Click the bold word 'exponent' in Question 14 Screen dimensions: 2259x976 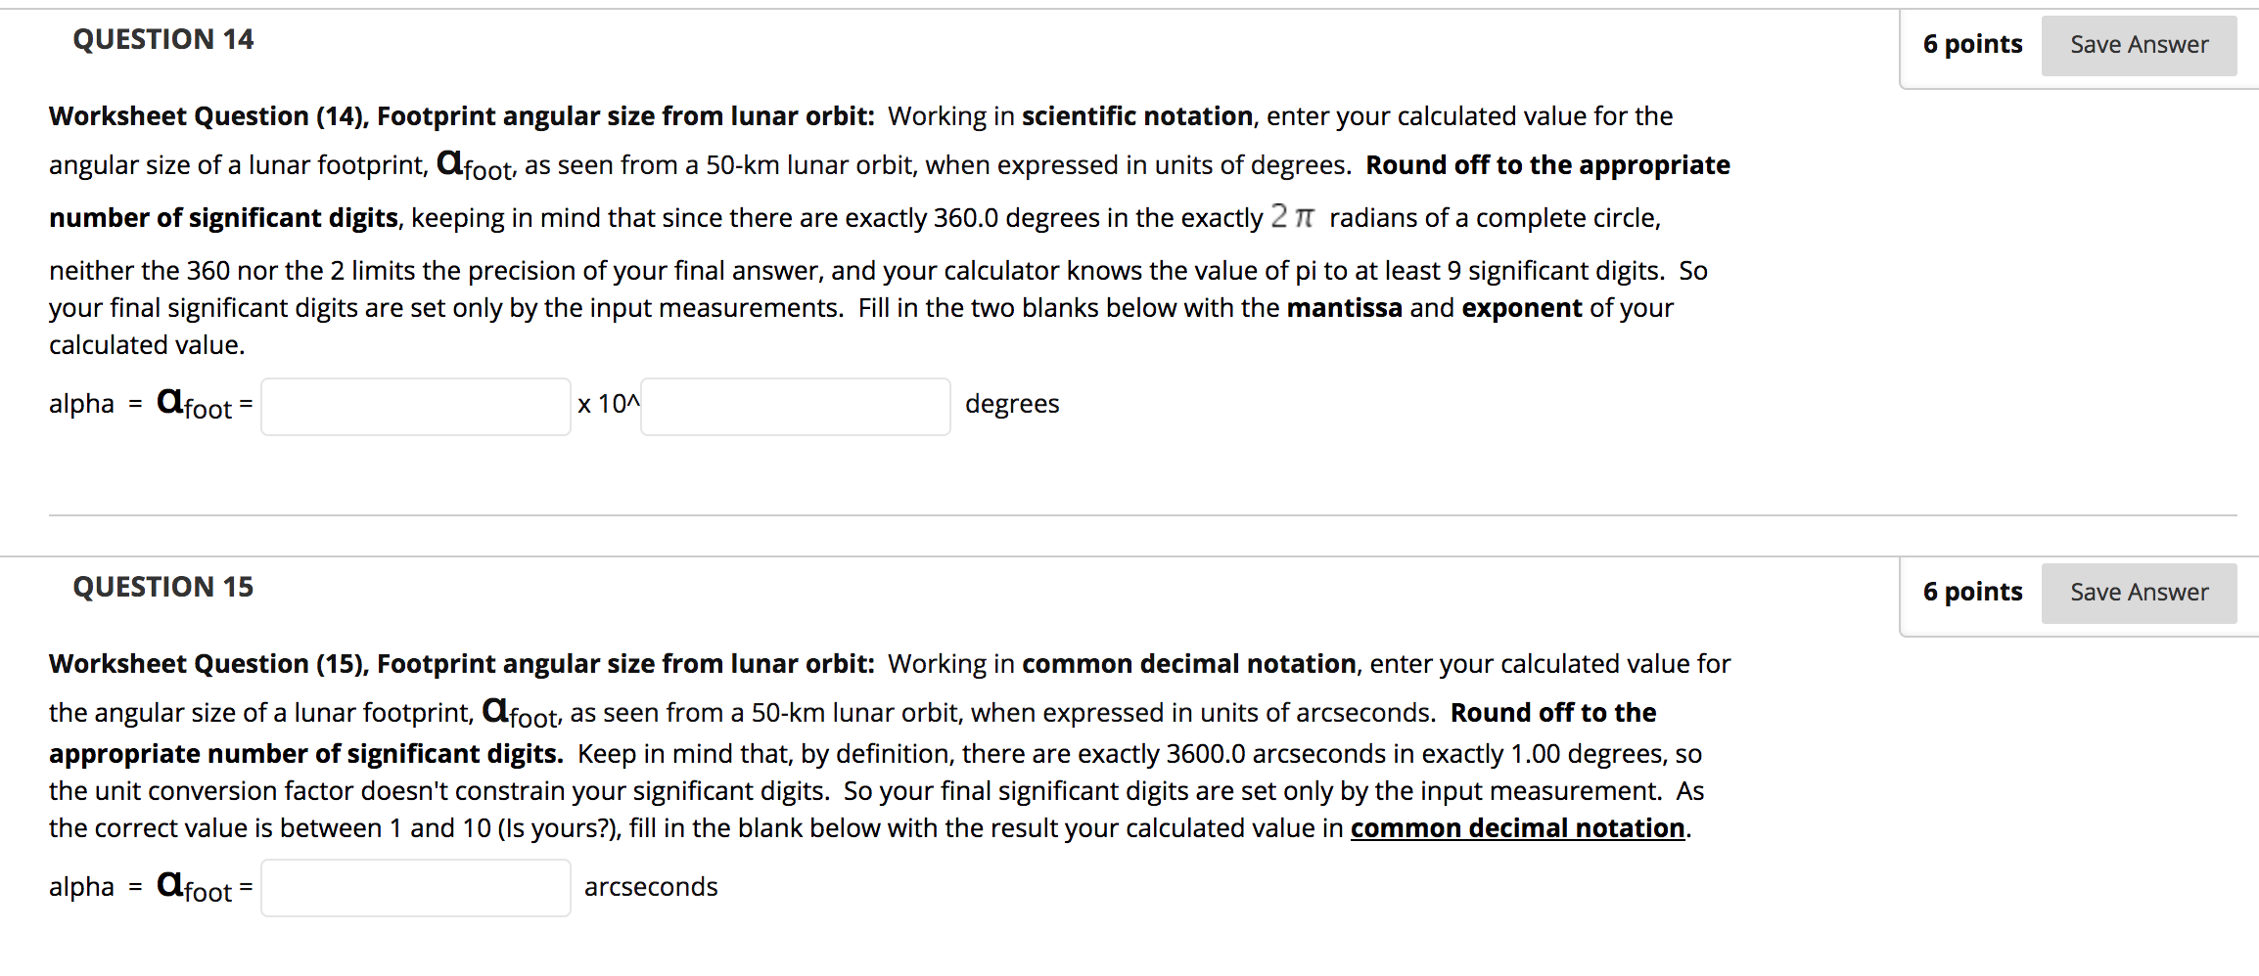pos(1522,309)
